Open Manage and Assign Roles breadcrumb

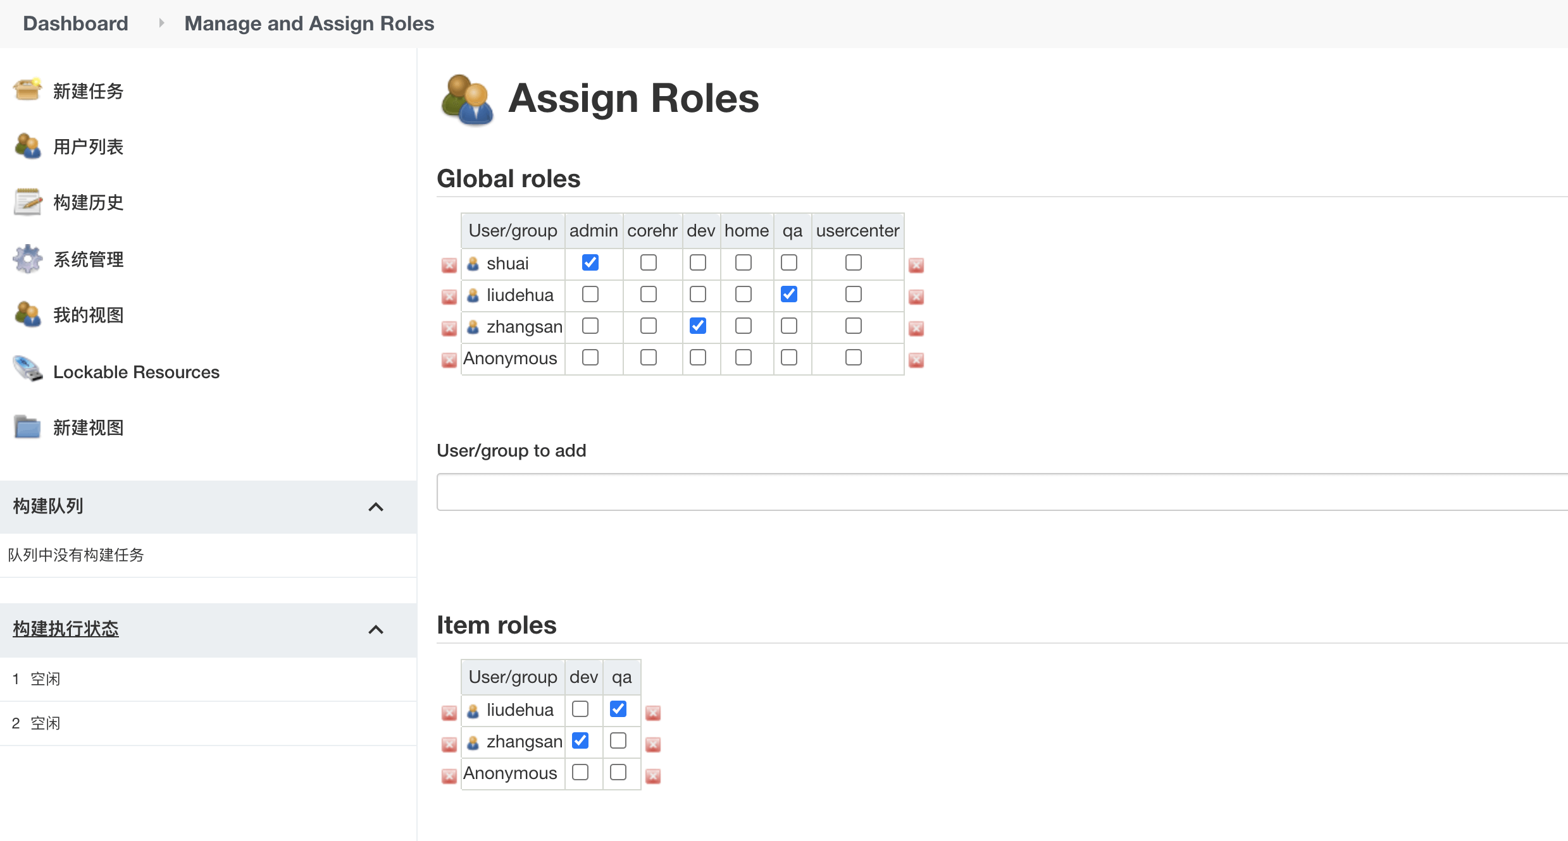(309, 23)
